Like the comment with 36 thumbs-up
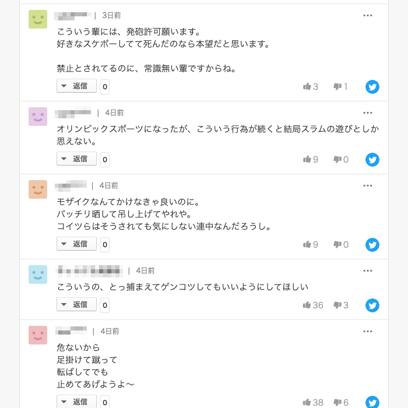This screenshot has width=408, height=408. click(x=307, y=305)
